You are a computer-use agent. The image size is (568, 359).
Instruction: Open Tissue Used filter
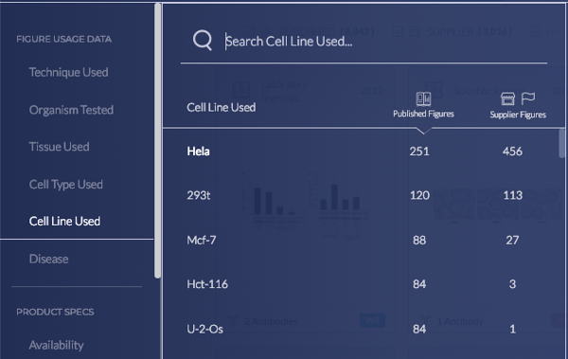tap(59, 147)
